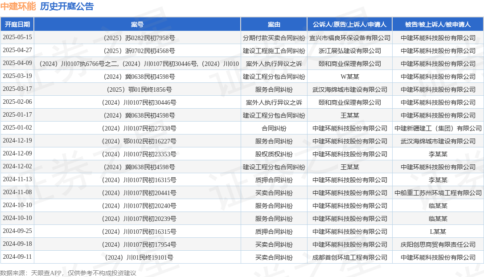Viewport: 484px width, 277px height.
Task: Click case number (2025)浙0702民初4568号
Action: pos(137,51)
